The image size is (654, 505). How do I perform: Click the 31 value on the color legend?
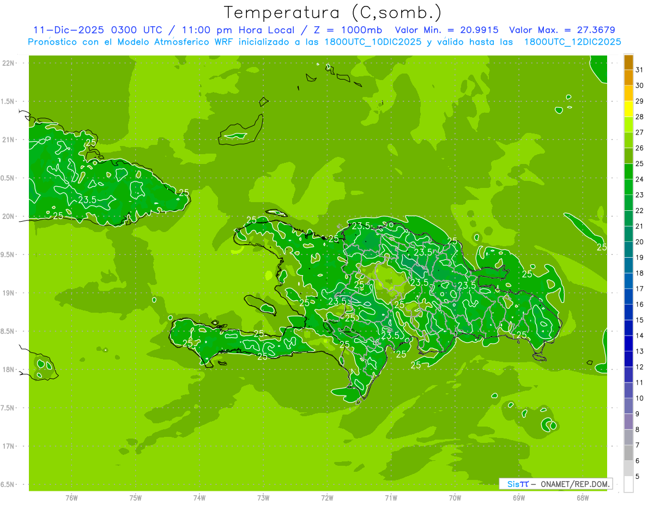(640, 70)
